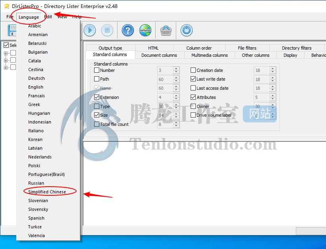The width and height of the screenshot is (326, 249).
Task: Click the Save floppy disk toolbar icon
Action: pos(12,30)
